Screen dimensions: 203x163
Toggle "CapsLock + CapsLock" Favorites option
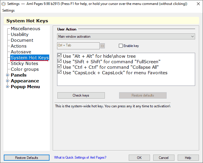tap(59, 72)
